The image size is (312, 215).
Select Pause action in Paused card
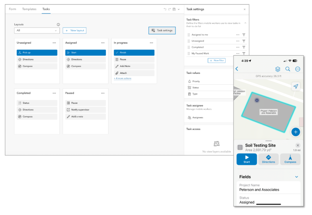click(x=86, y=103)
